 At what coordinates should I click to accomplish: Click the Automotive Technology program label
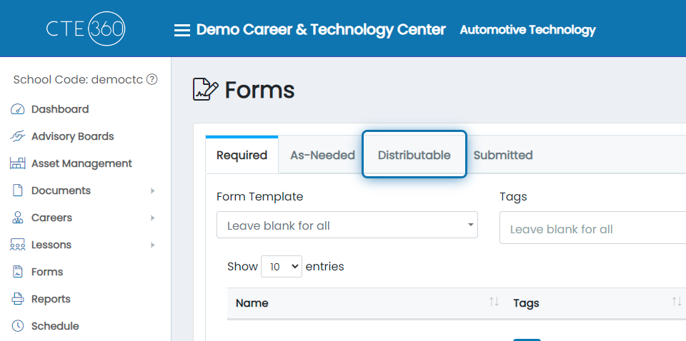pyautogui.click(x=527, y=30)
